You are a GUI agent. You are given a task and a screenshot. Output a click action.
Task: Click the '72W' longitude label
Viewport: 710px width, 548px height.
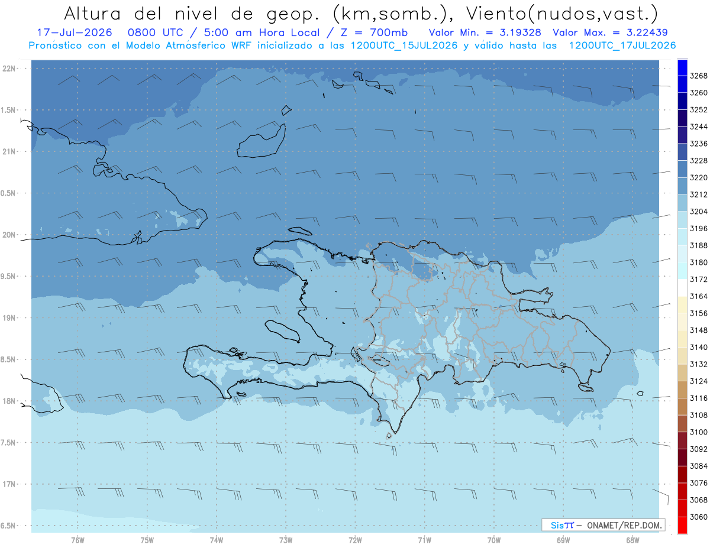coord(355,540)
